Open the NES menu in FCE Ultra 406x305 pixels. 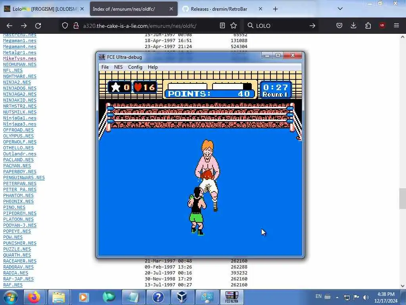coord(118,67)
